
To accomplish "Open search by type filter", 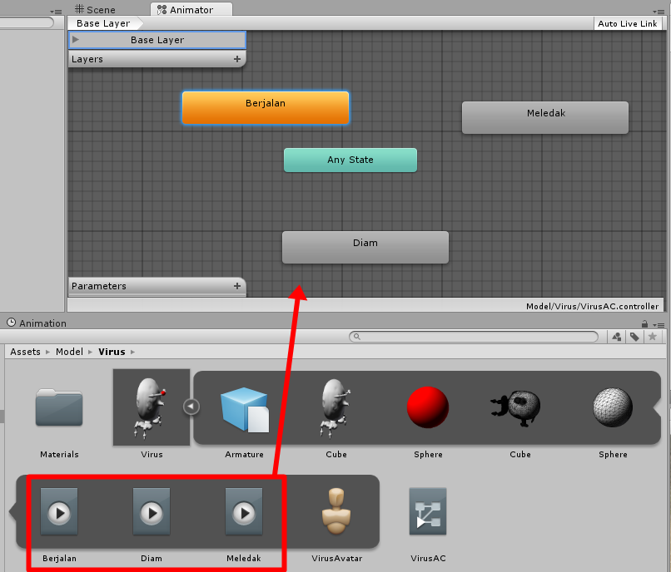I will pyautogui.click(x=616, y=337).
